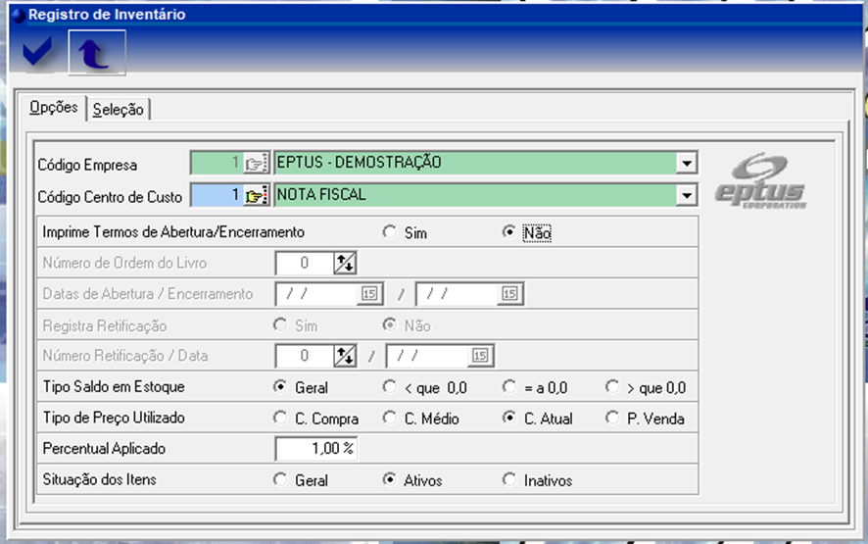Expand the EPTUS - DEMOSTRAÇÃO company dropdown
The image size is (868, 544).
(688, 164)
